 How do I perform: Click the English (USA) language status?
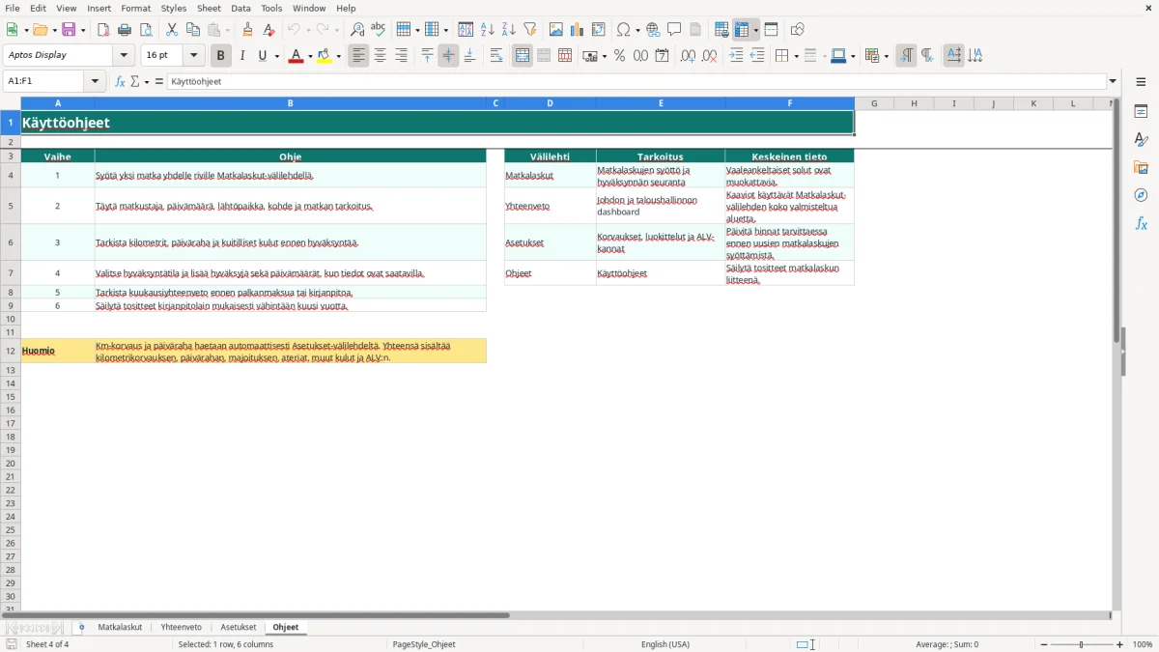coord(665,644)
